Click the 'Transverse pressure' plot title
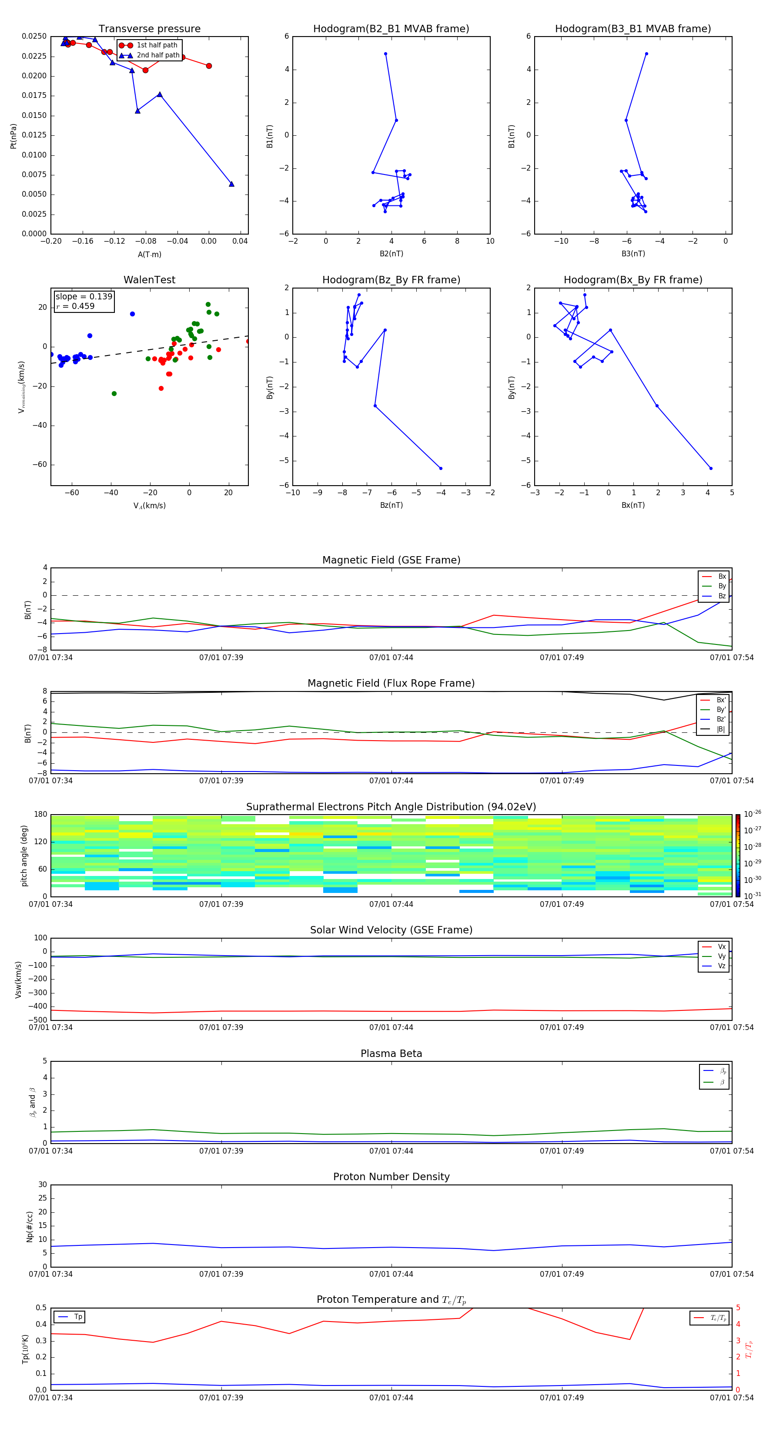 149,29
